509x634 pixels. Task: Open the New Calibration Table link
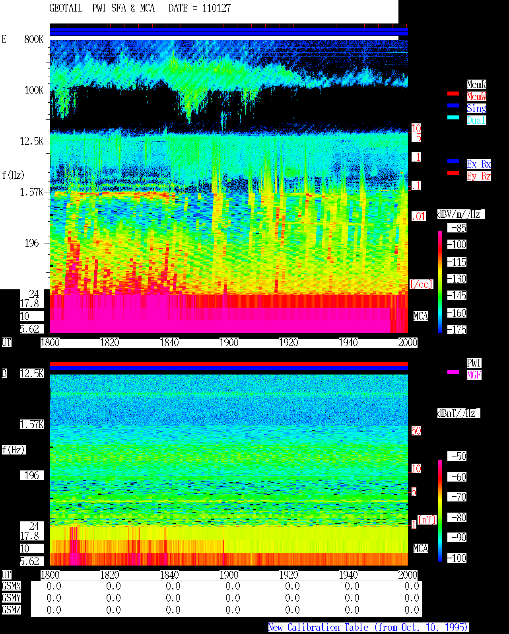pos(368,627)
